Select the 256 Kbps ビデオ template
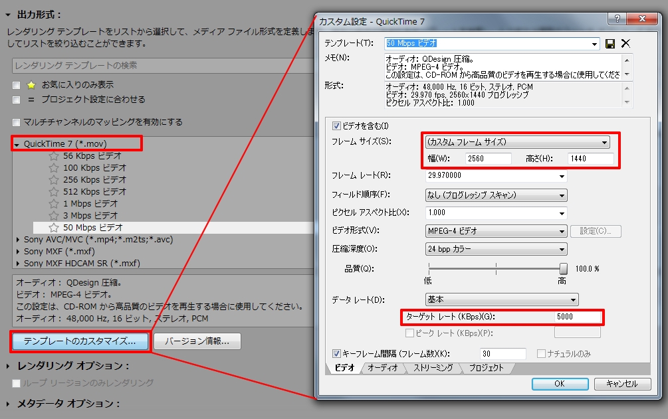This screenshot has height=419, width=668. click(94, 180)
